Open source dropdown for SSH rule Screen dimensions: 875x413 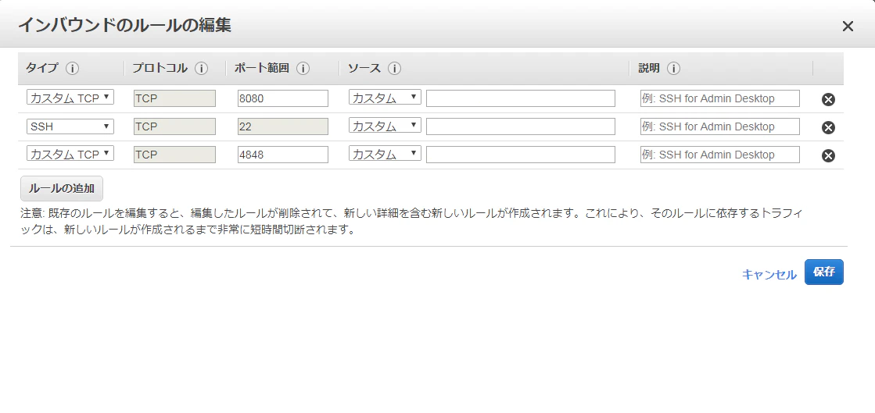pyautogui.click(x=385, y=126)
